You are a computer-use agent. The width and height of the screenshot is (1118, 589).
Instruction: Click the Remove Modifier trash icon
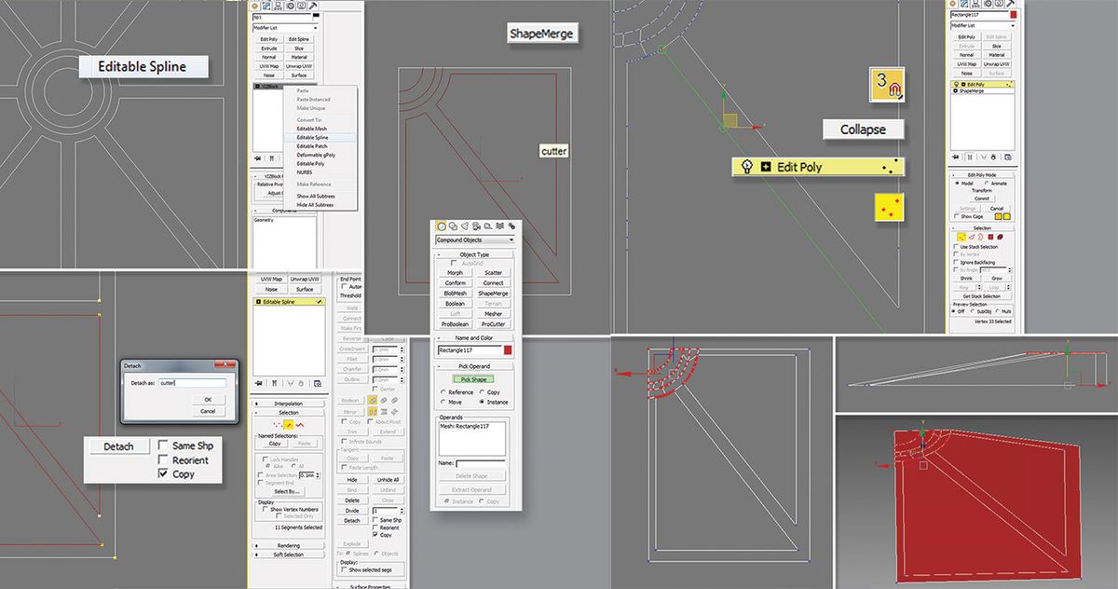click(991, 156)
